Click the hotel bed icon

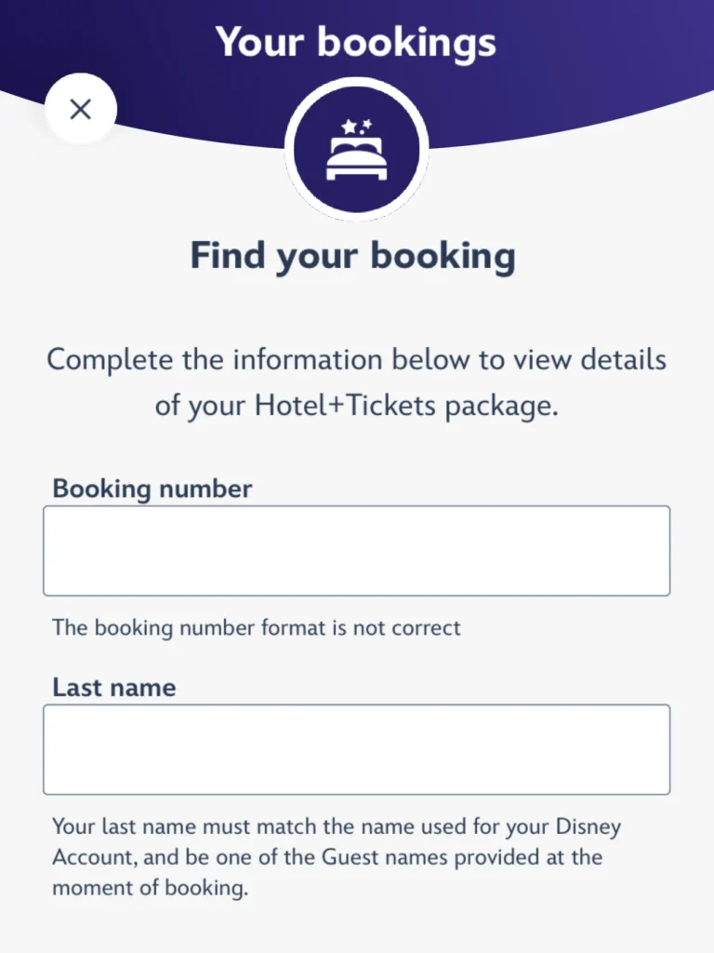[356, 161]
